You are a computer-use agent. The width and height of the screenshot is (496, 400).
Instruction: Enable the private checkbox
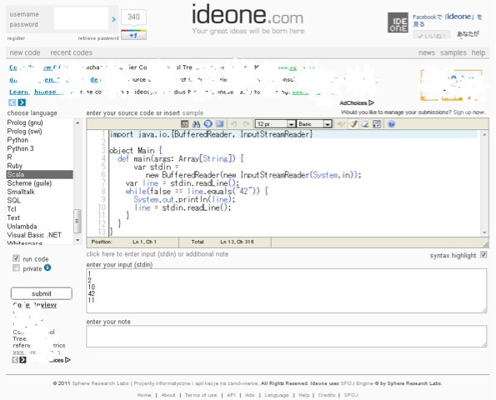coord(16,268)
